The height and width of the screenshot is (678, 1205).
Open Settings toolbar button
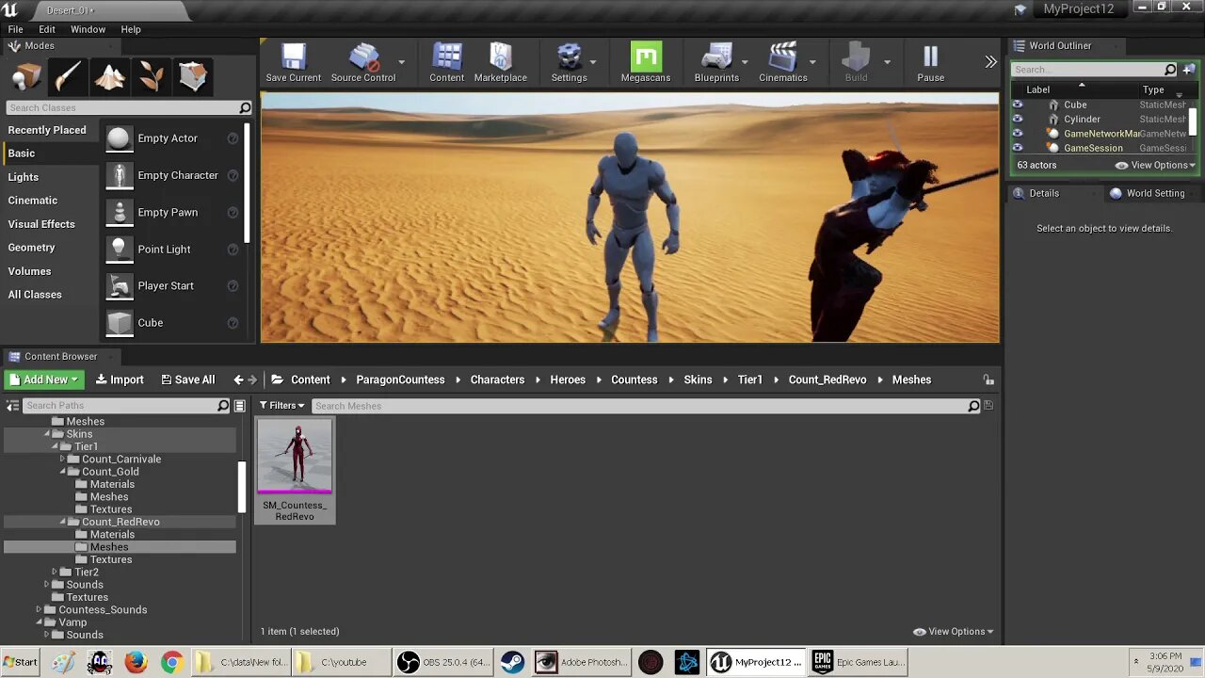(x=569, y=63)
